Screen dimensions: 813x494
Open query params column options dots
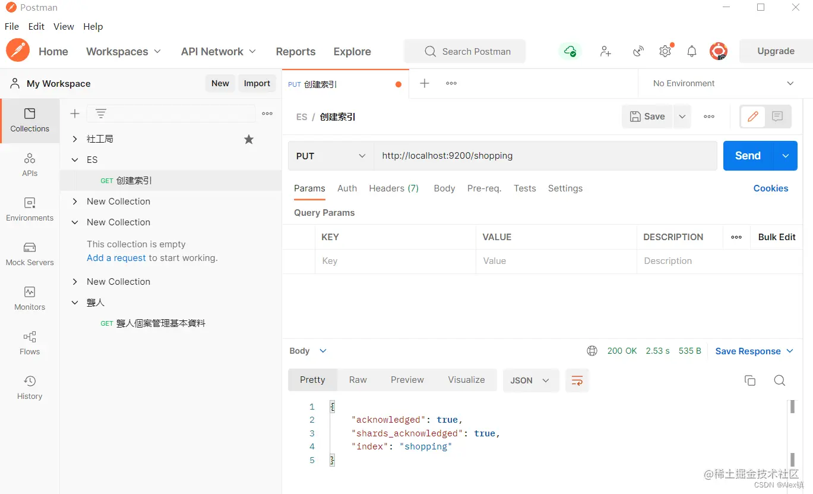click(736, 237)
